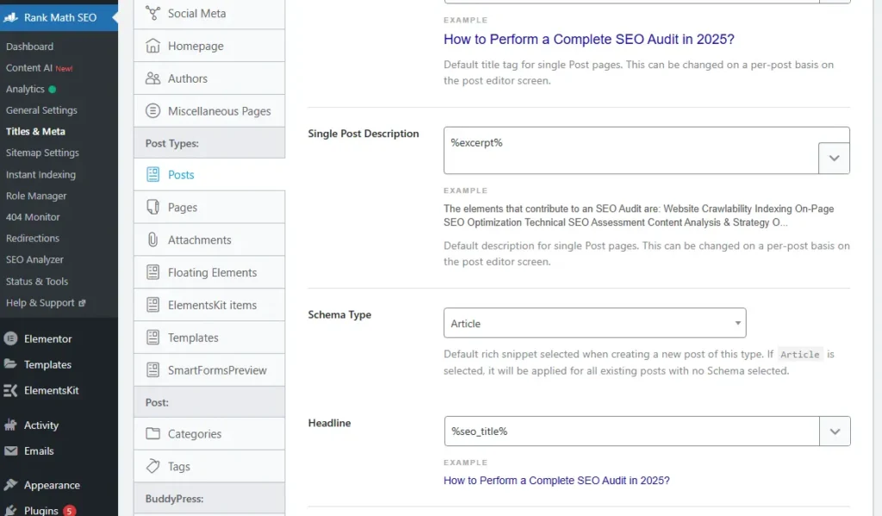Screen dimensions: 882x516
Task: Open the Floating Elements tab
Action: click(x=209, y=272)
